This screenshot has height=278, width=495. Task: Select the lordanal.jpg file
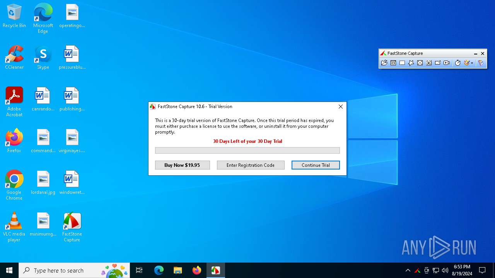[43, 183]
